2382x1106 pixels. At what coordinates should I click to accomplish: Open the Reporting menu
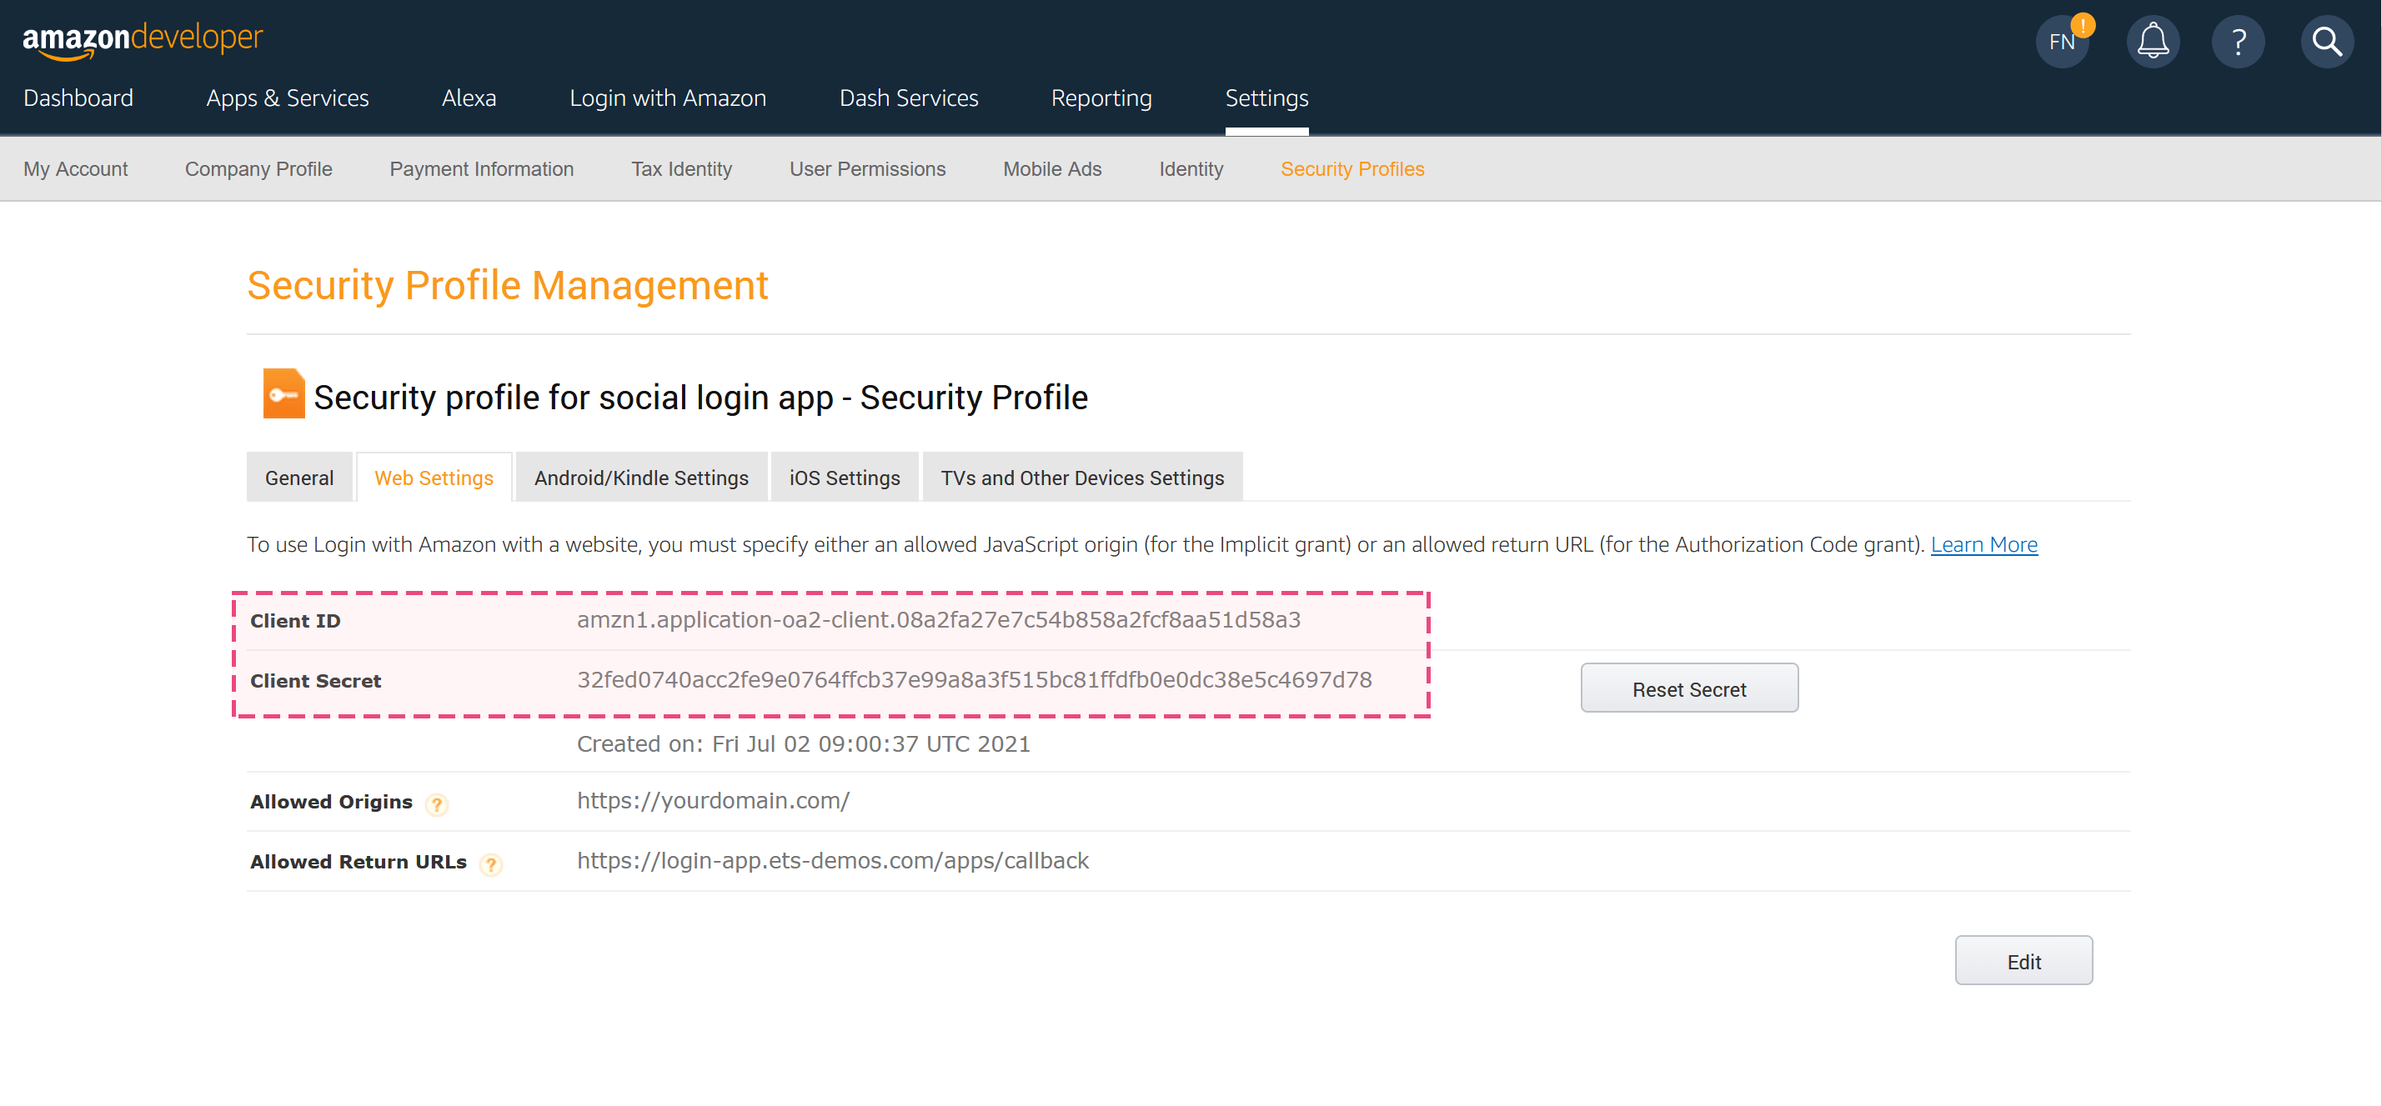[x=1101, y=98]
